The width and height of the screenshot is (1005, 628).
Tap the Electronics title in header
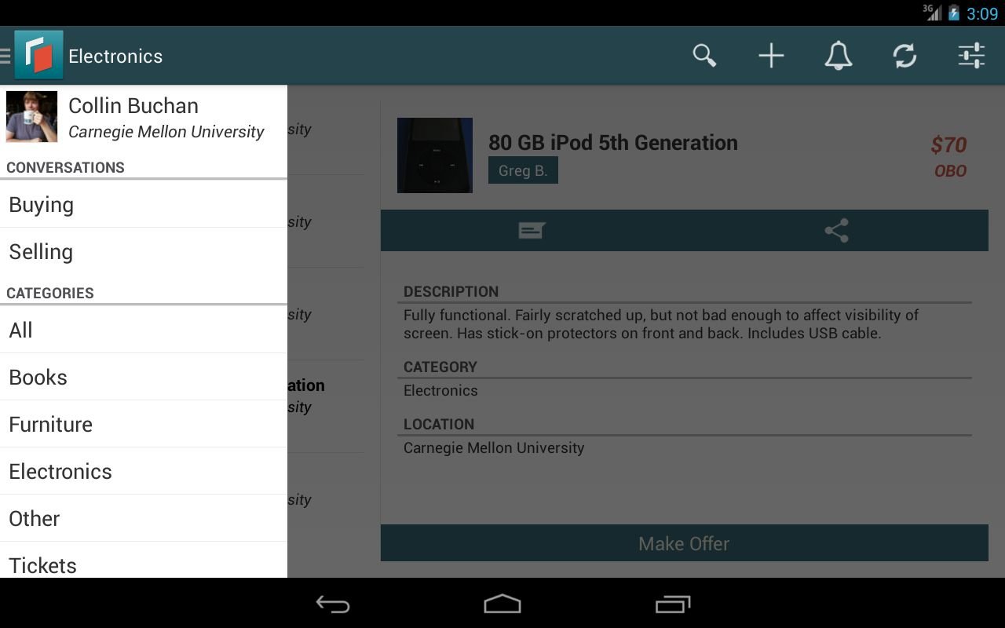coord(115,56)
